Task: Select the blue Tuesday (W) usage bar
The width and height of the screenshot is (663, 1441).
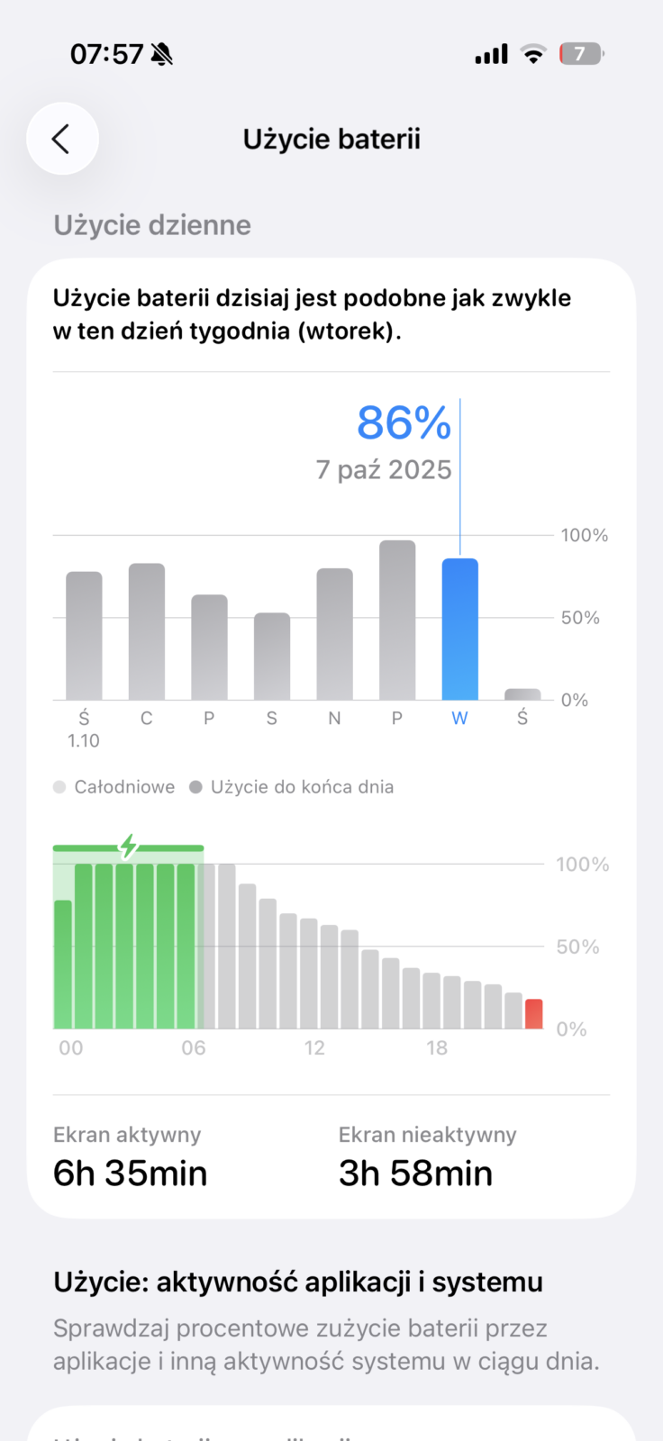Action: coord(459,630)
